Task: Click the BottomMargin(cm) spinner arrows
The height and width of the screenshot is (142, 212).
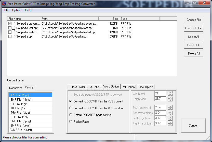Action: (170, 113)
